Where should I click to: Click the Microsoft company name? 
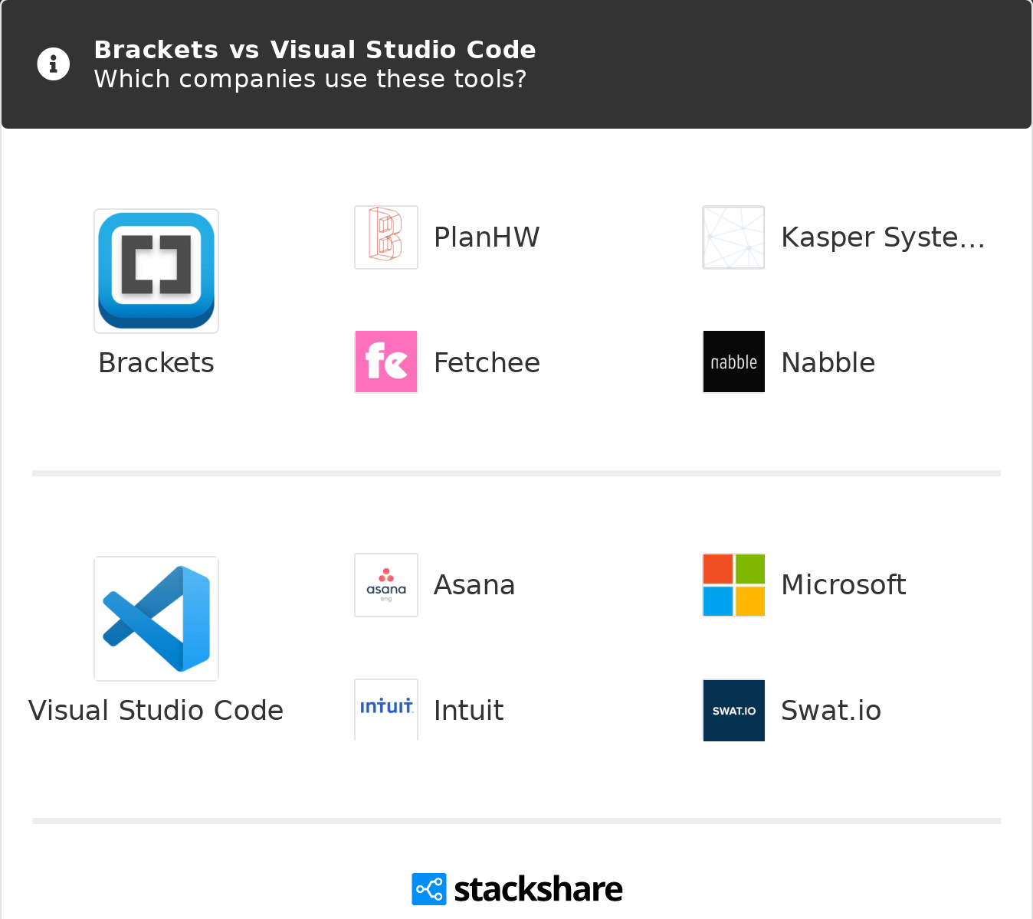pyautogui.click(x=843, y=585)
